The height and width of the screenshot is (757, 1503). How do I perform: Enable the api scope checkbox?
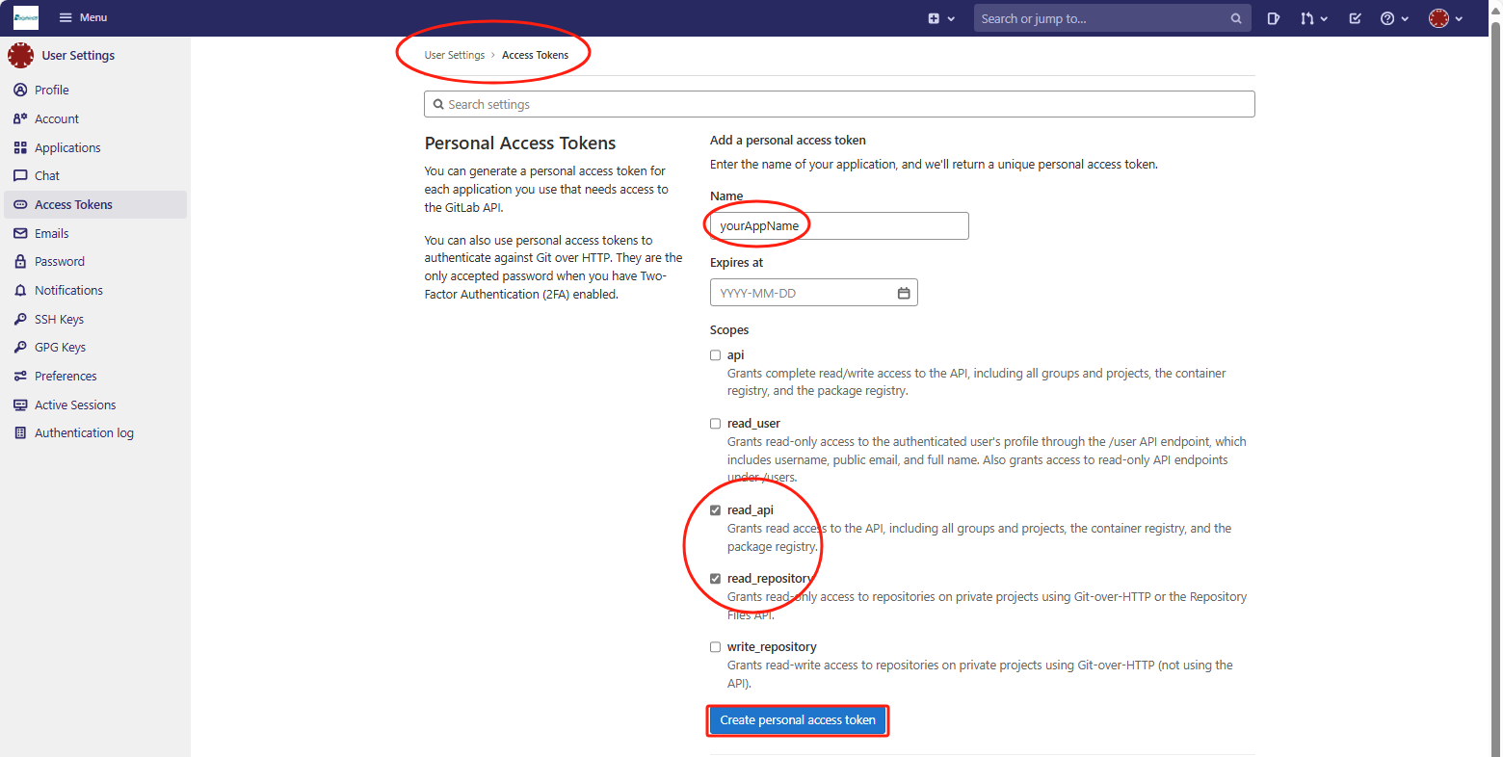coord(715,355)
